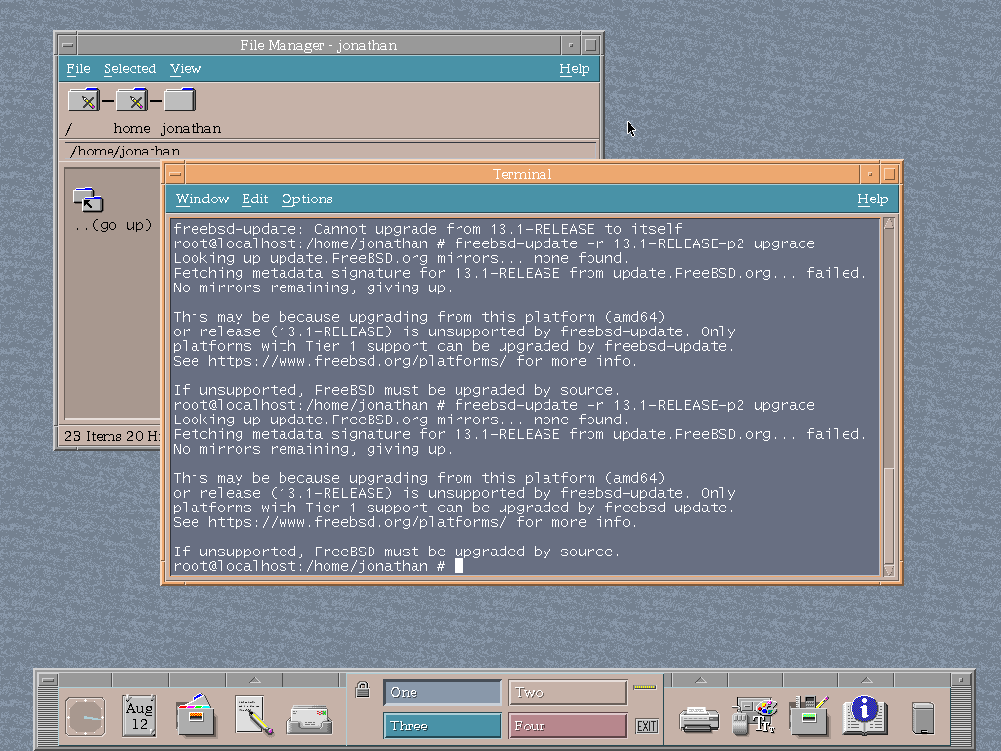Switch to workspace Two
This screenshot has width=1001, height=751.
pyautogui.click(x=567, y=692)
